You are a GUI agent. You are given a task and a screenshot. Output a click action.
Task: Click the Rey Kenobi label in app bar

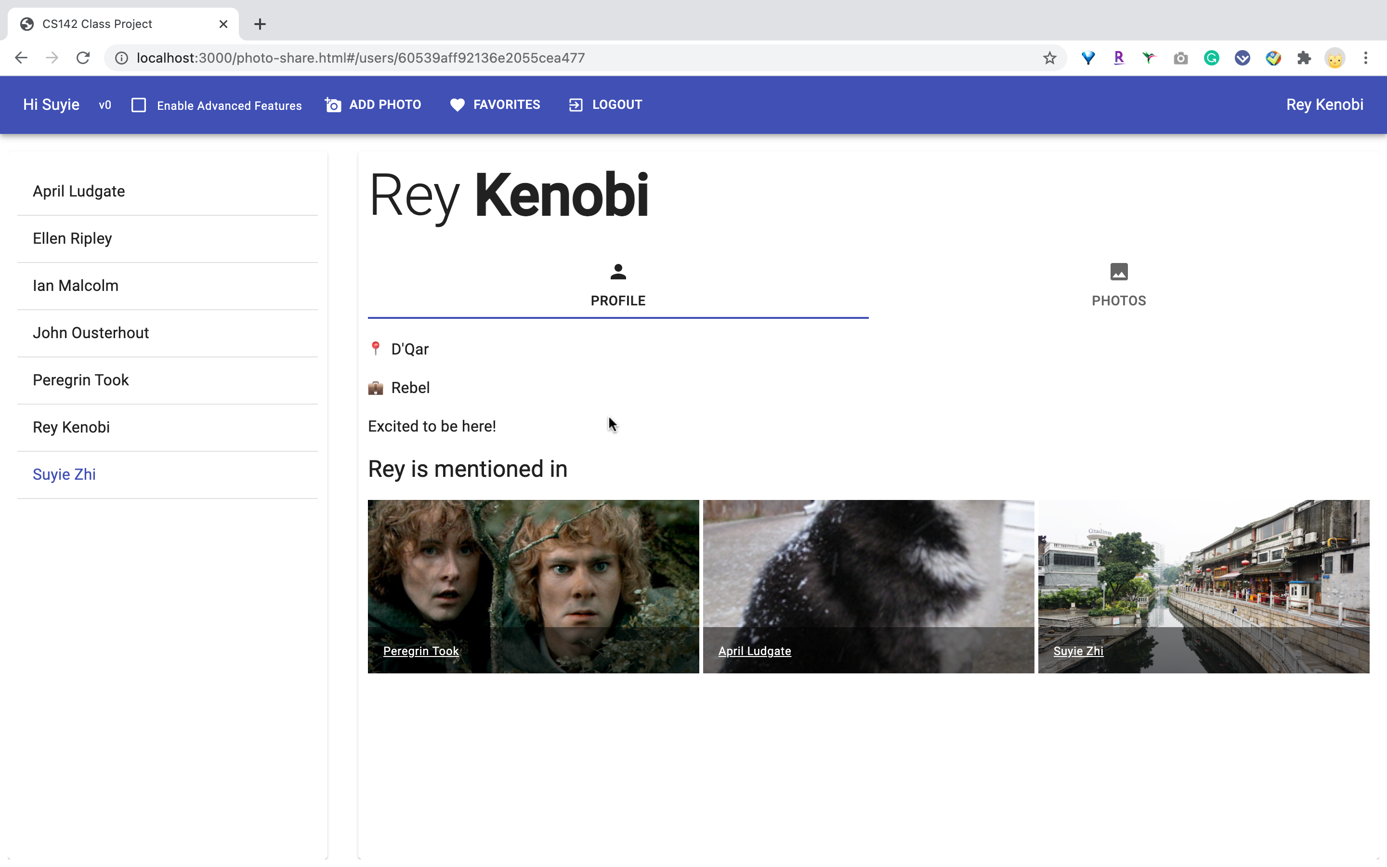tap(1324, 105)
